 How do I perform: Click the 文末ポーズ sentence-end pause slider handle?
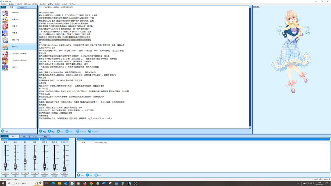click(x=64, y=168)
